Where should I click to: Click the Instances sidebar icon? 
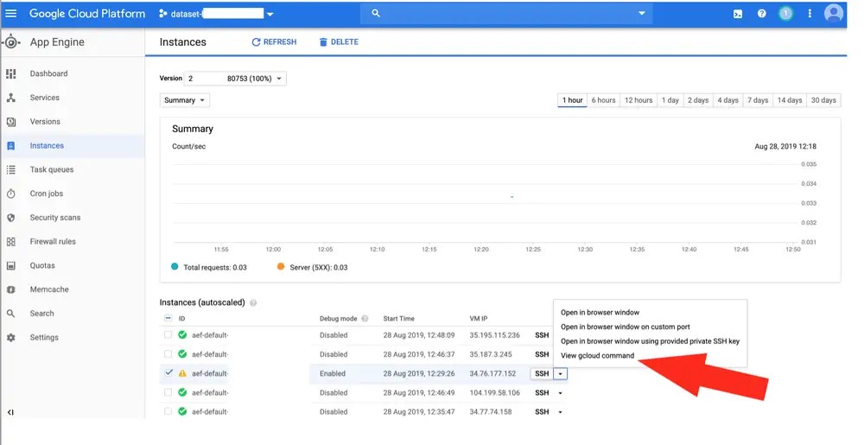tap(11, 146)
